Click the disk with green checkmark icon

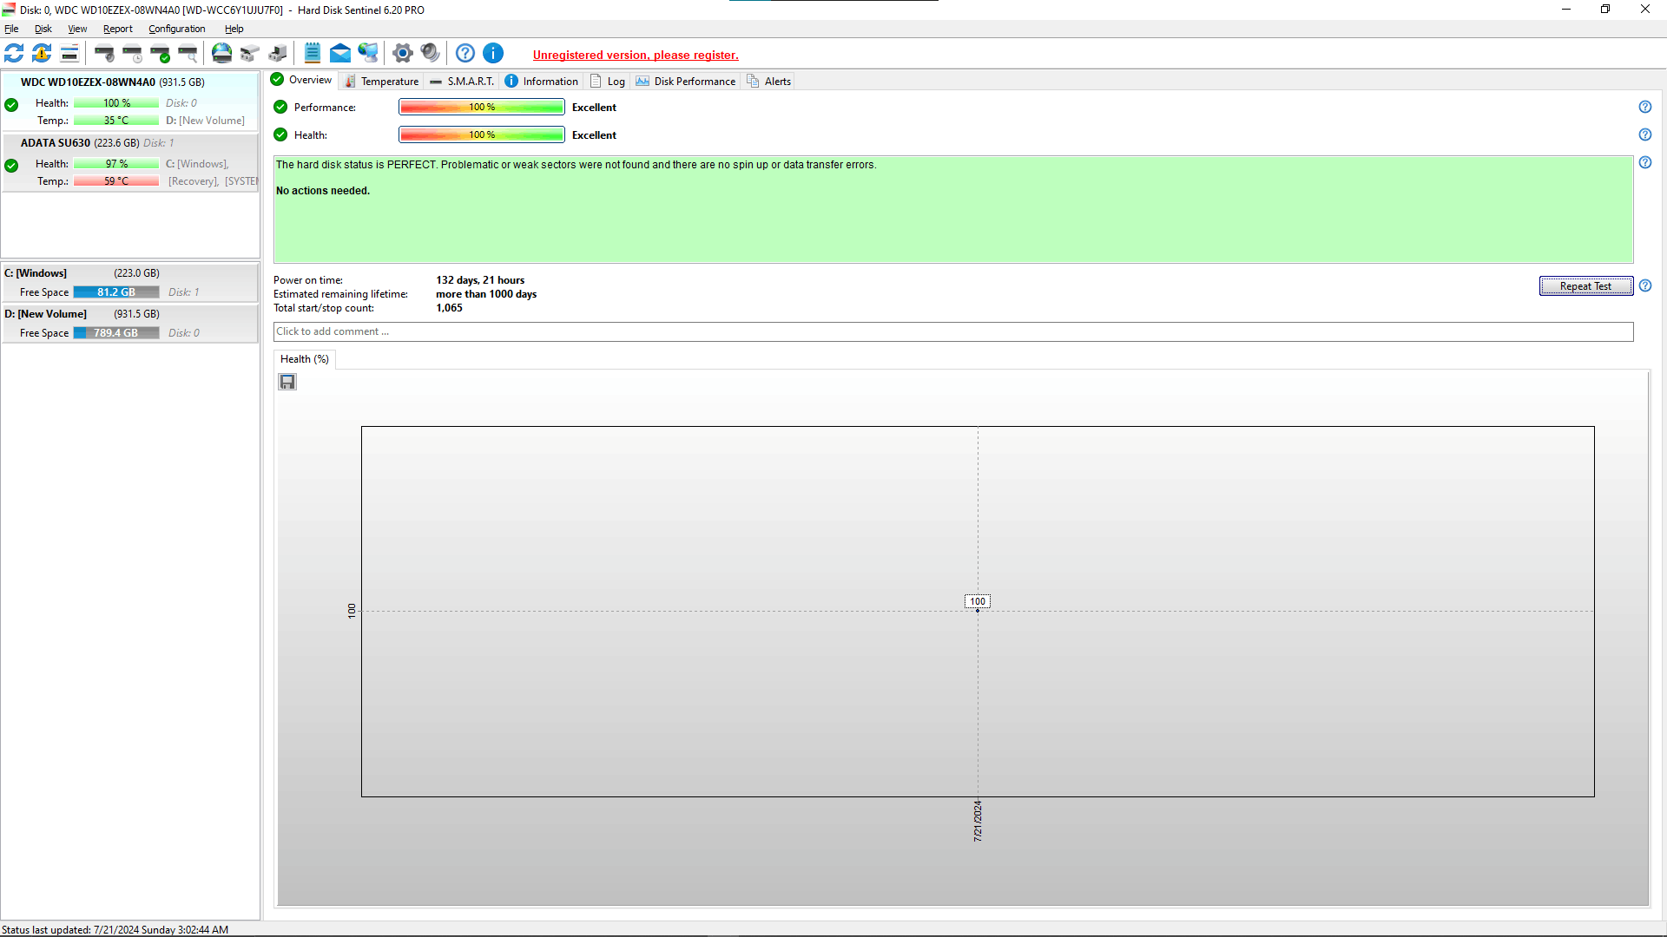point(161,54)
